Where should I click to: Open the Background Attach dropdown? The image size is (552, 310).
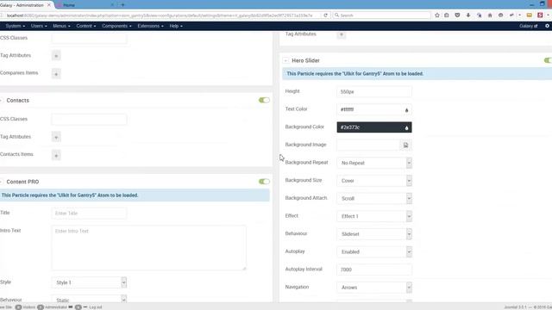(374, 199)
